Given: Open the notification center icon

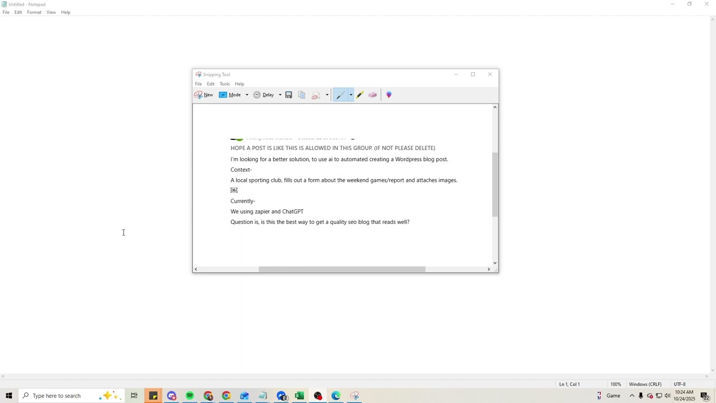Looking at the screenshot, I should coord(705,396).
